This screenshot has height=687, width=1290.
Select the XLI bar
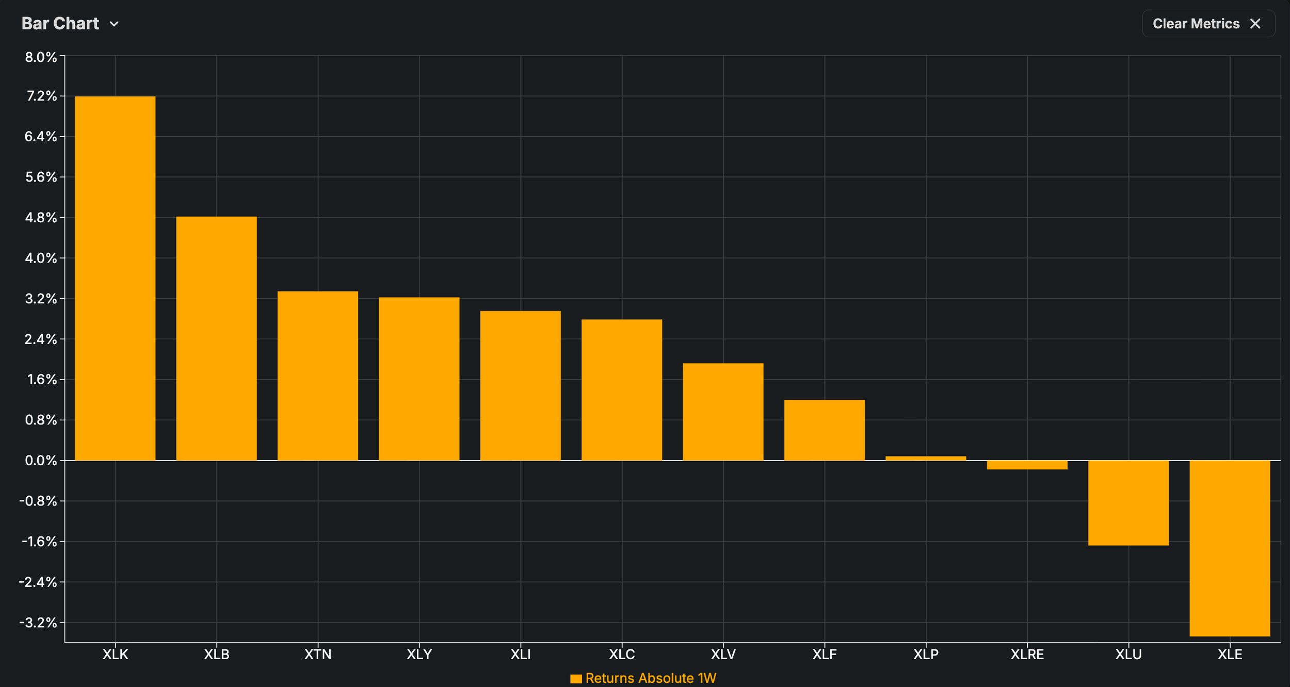coord(521,385)
